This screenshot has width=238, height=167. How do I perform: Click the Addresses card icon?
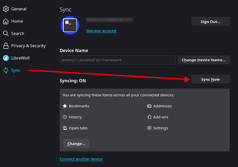tap(149, 106)
